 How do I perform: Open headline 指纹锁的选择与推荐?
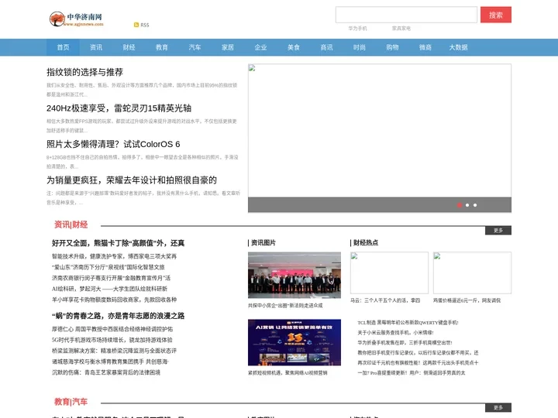(84, 72)
